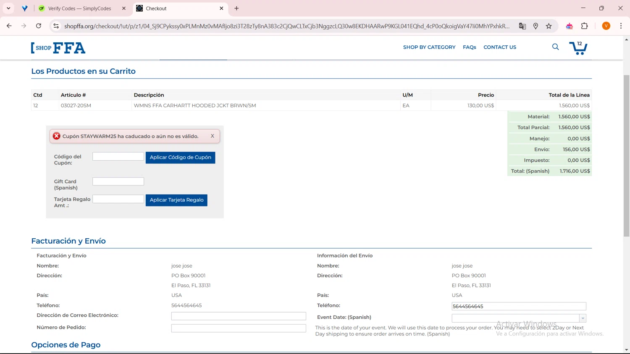Focus the Tarjeta Regalo Amt input field
This screenshot has width=630, height=354.
(x=118, y=199)
